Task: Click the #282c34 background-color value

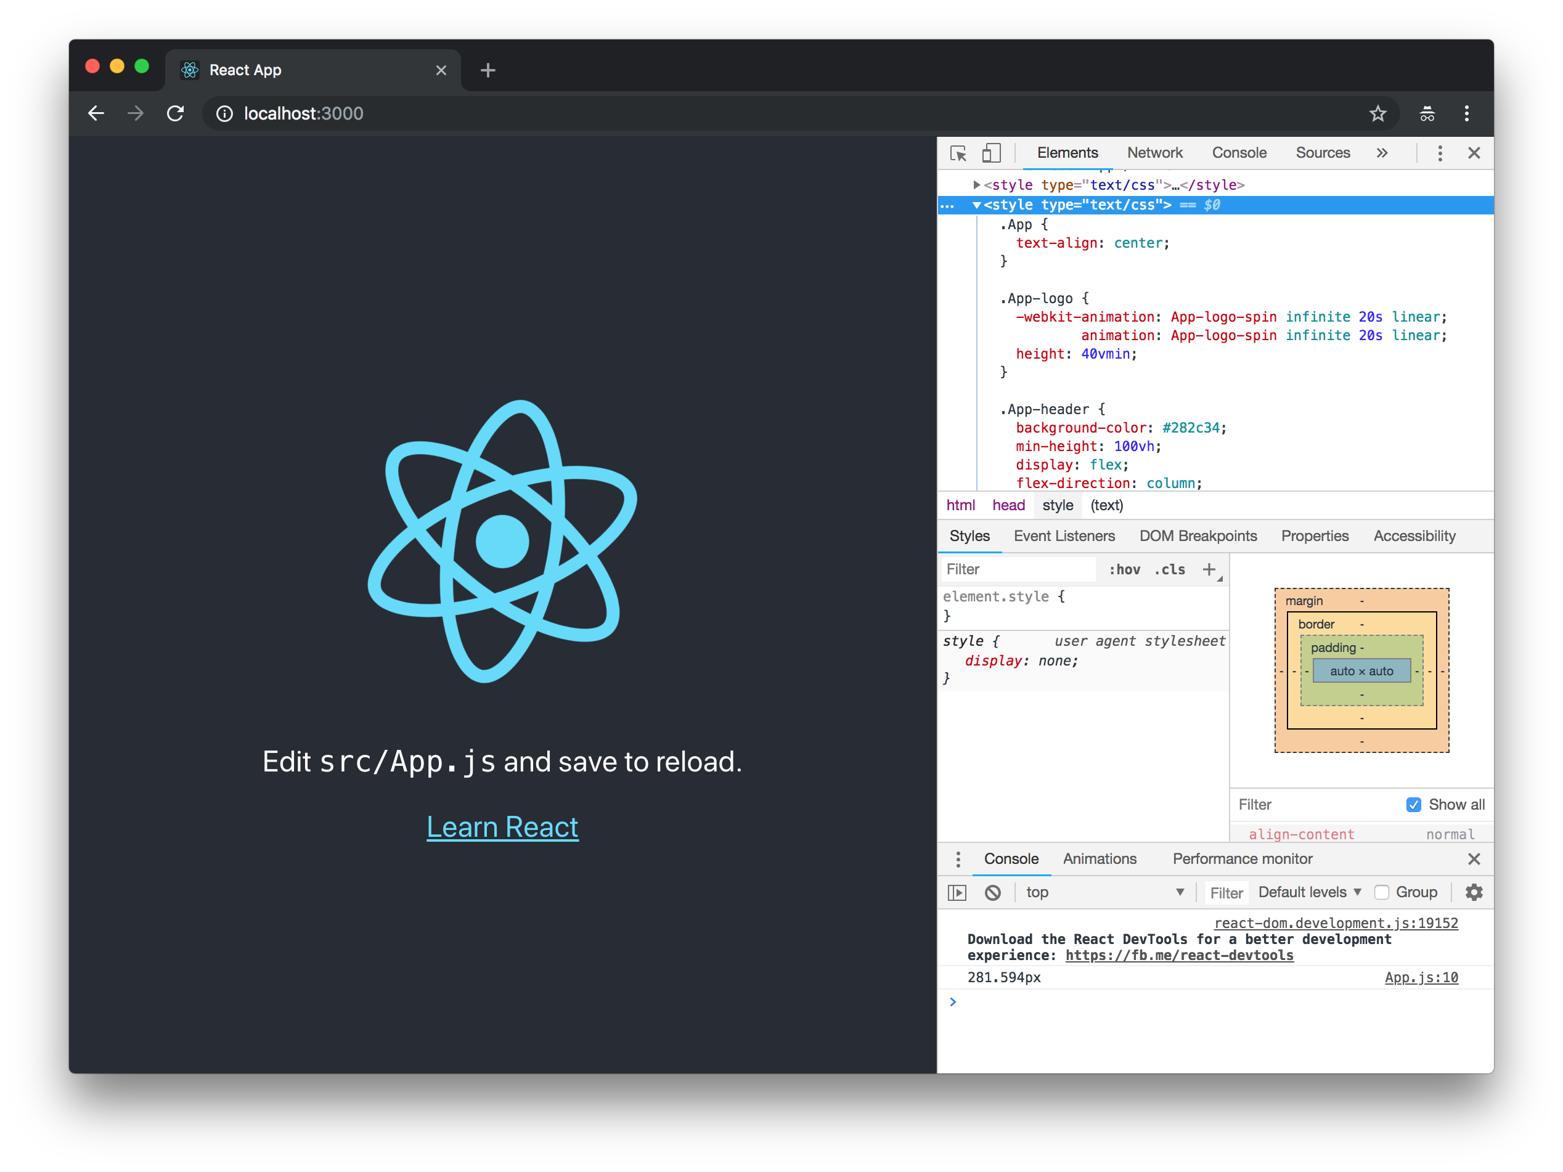Action: click(x=1191, y=428)
